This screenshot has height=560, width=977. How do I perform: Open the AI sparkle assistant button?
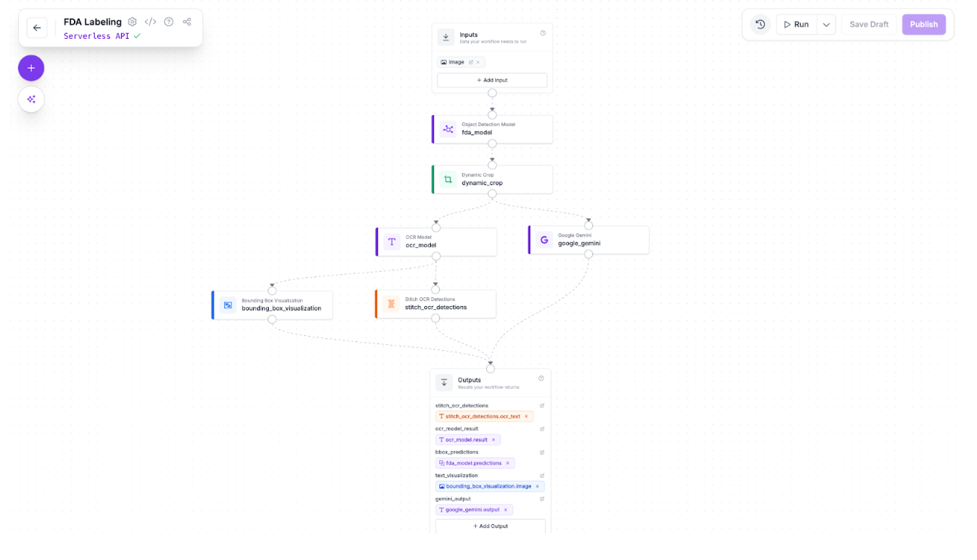(31, 99)
